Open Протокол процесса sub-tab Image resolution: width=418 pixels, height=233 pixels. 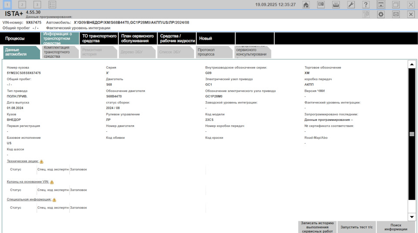point(214,52)
